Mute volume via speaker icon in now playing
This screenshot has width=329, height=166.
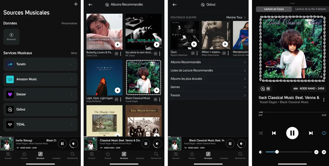[x=261, y=152]
